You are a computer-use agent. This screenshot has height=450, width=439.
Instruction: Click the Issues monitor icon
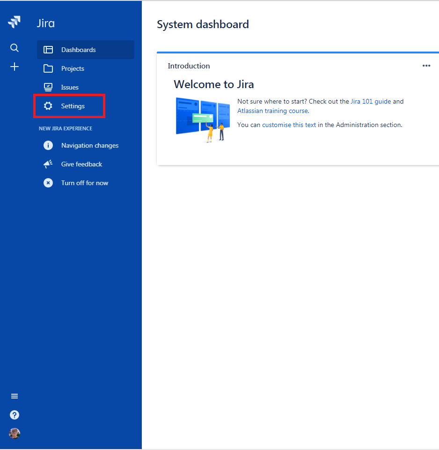click(x=48, y=87)
